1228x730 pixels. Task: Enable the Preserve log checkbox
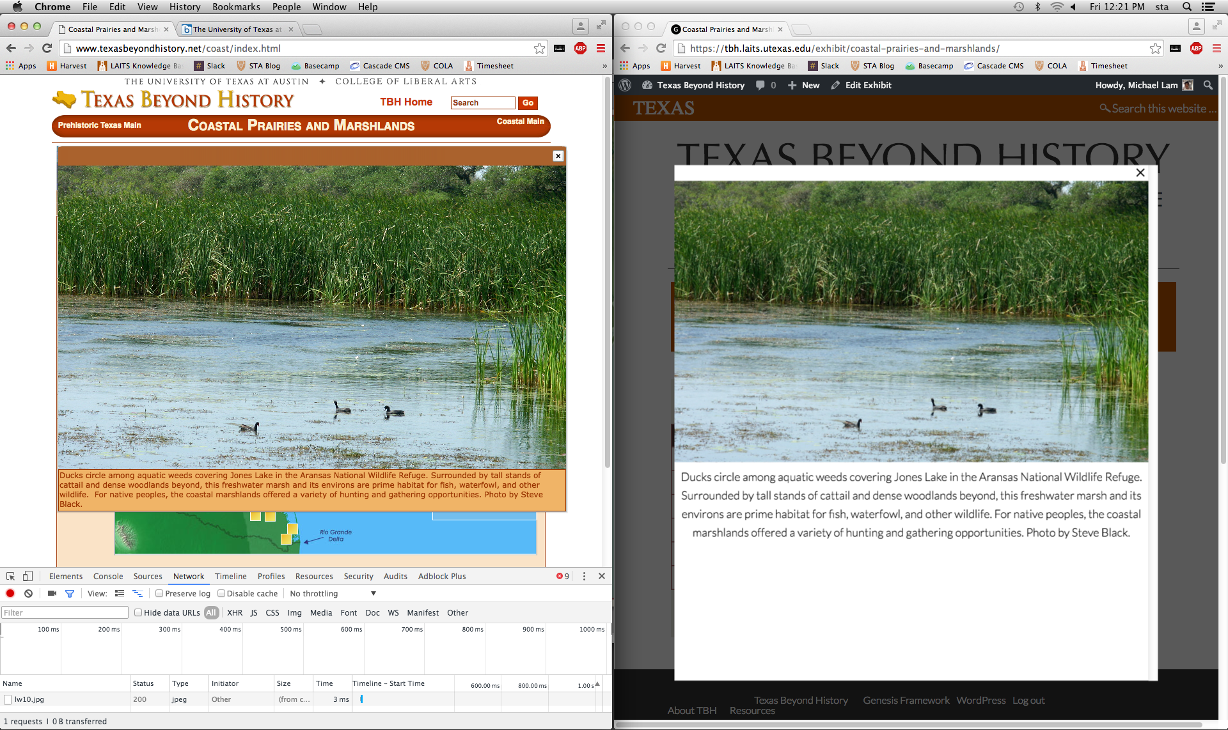click(x=159, y=594)
